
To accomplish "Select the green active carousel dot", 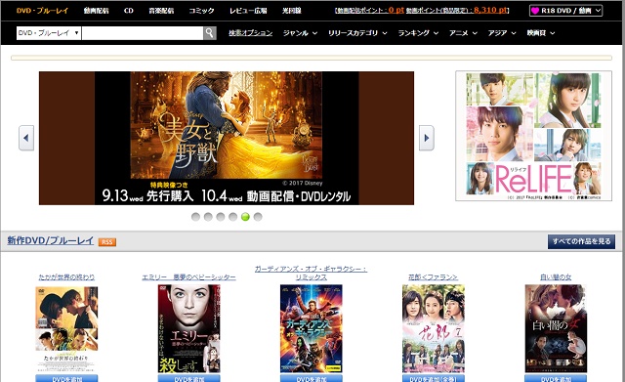I will [245, 217].
